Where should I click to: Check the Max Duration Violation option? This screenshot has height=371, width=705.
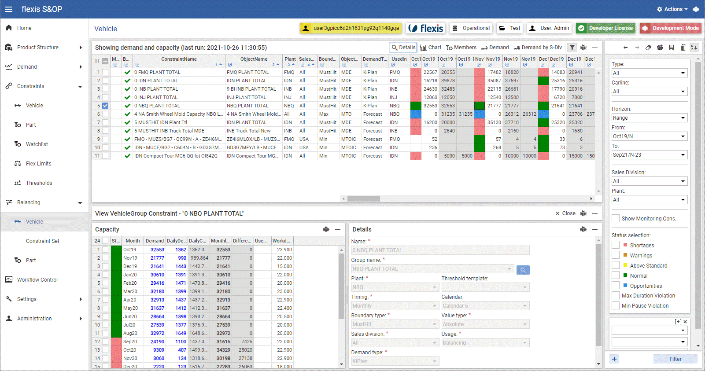616,296
